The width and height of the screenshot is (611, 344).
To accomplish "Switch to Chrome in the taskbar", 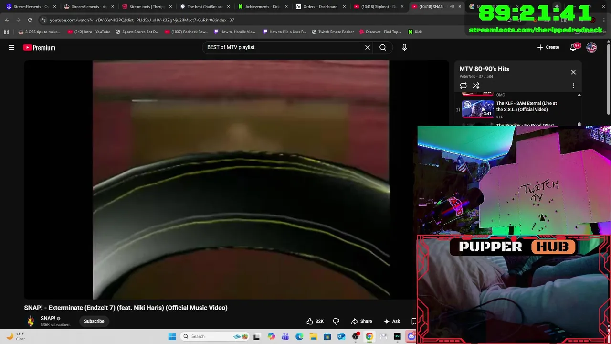I will pyautogui.click(x=369, y=336).
